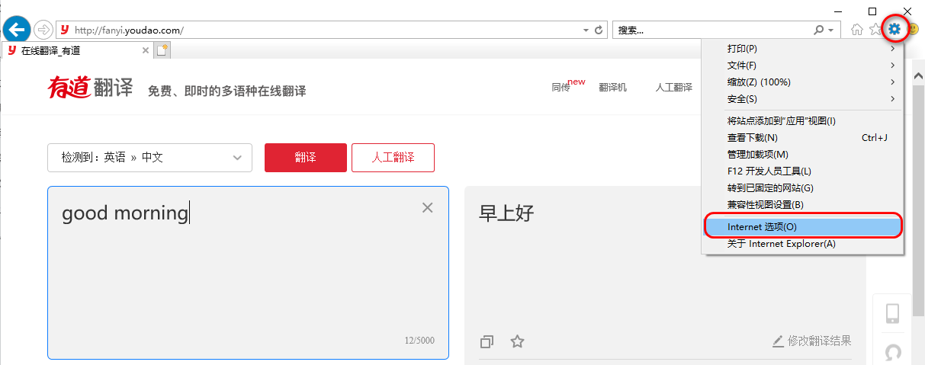Open the 打印(P) submenu
Image resolution: width=925 pixels, height=365 pixels.
click(802, 48)
